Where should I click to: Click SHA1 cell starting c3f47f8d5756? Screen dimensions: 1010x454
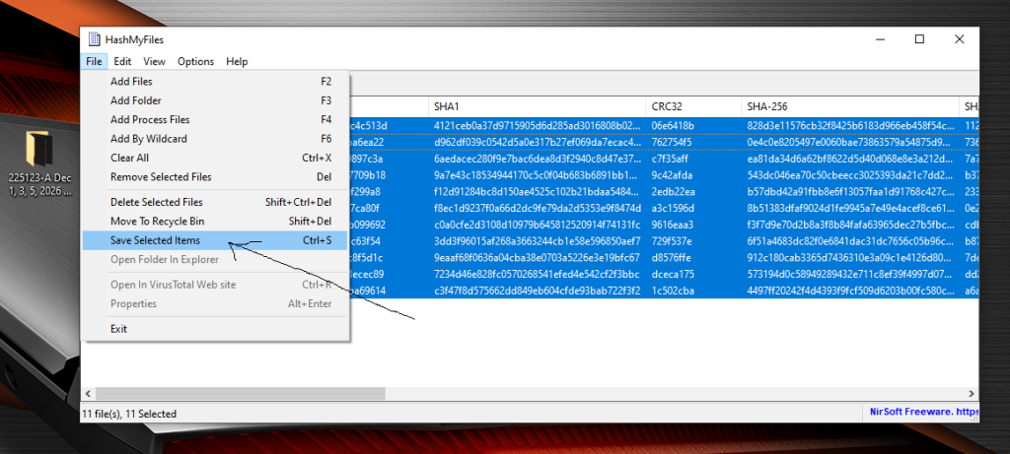tap(538, 291)
